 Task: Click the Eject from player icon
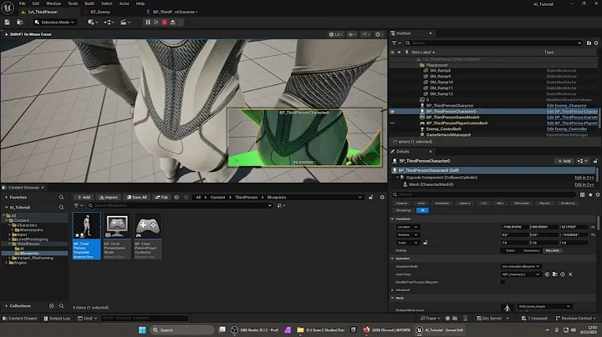(x=173, y=23)
